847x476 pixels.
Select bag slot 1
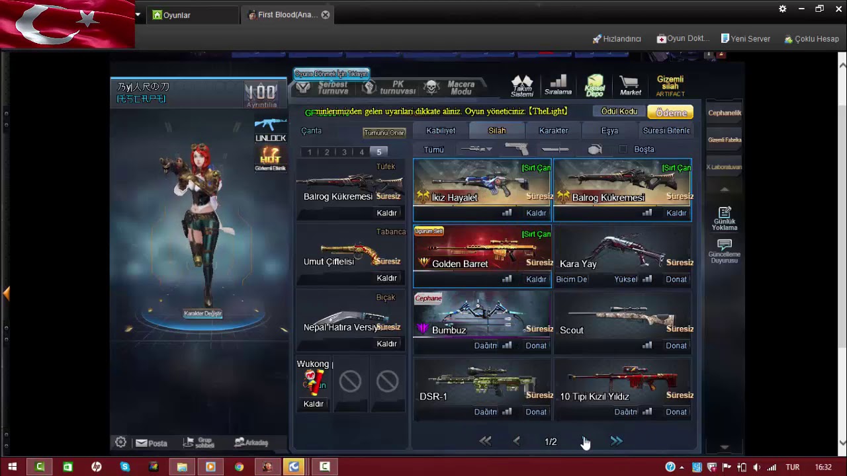pos(309,152)
